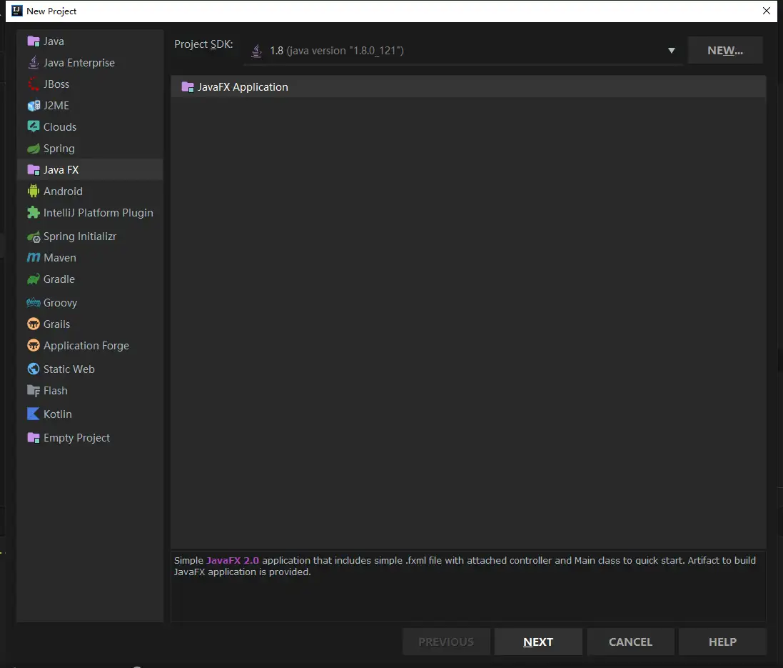This screenshot has height=668, width=783.
Task: Select the JavaFX Application template
Action: pos(243,87)
